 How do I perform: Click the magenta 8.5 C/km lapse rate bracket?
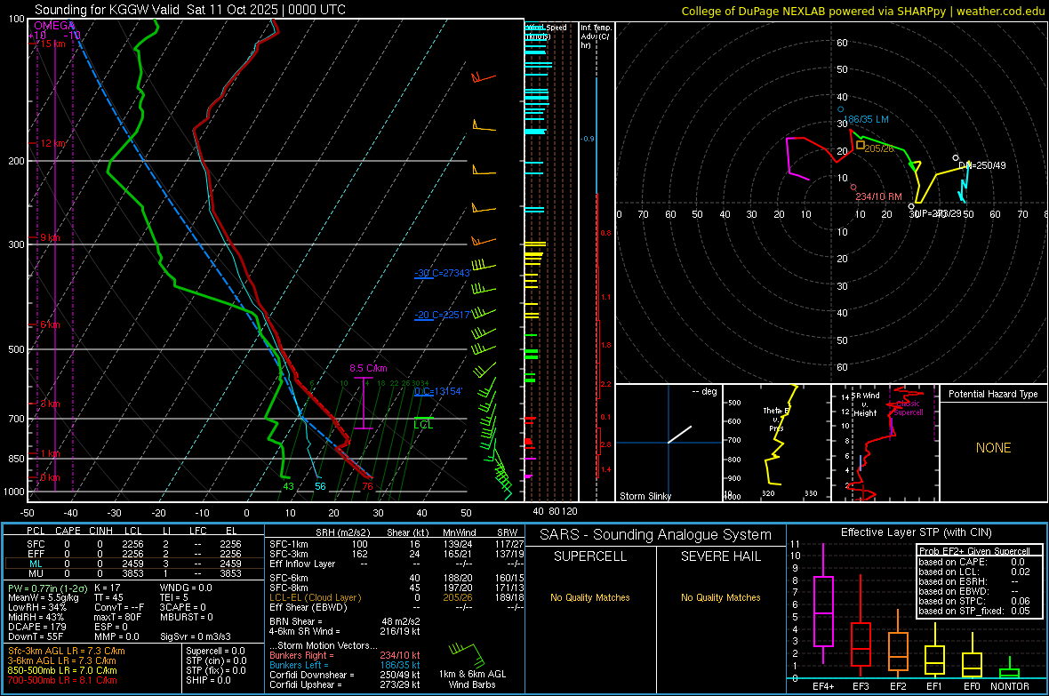pyautogui.click(x=364, y=403)
